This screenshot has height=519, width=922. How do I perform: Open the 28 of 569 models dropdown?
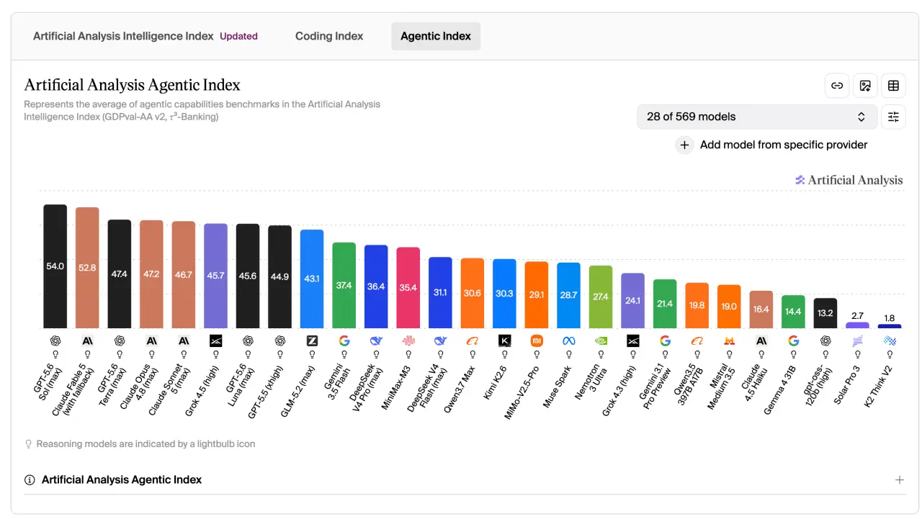coord(757,117)
